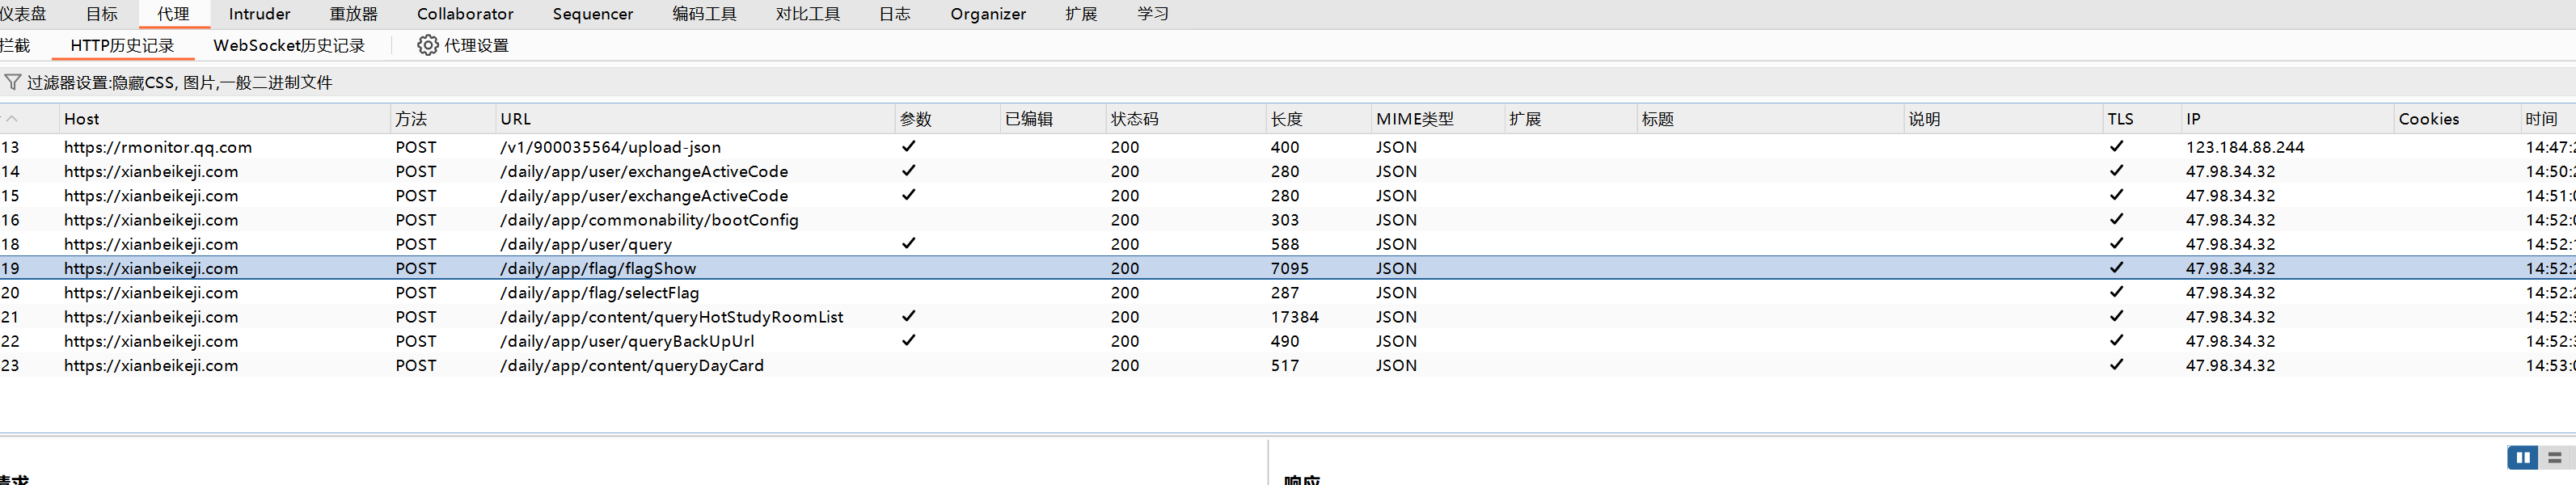
Task: Sort by the 状态码 column header
Action: point(1134,119)
